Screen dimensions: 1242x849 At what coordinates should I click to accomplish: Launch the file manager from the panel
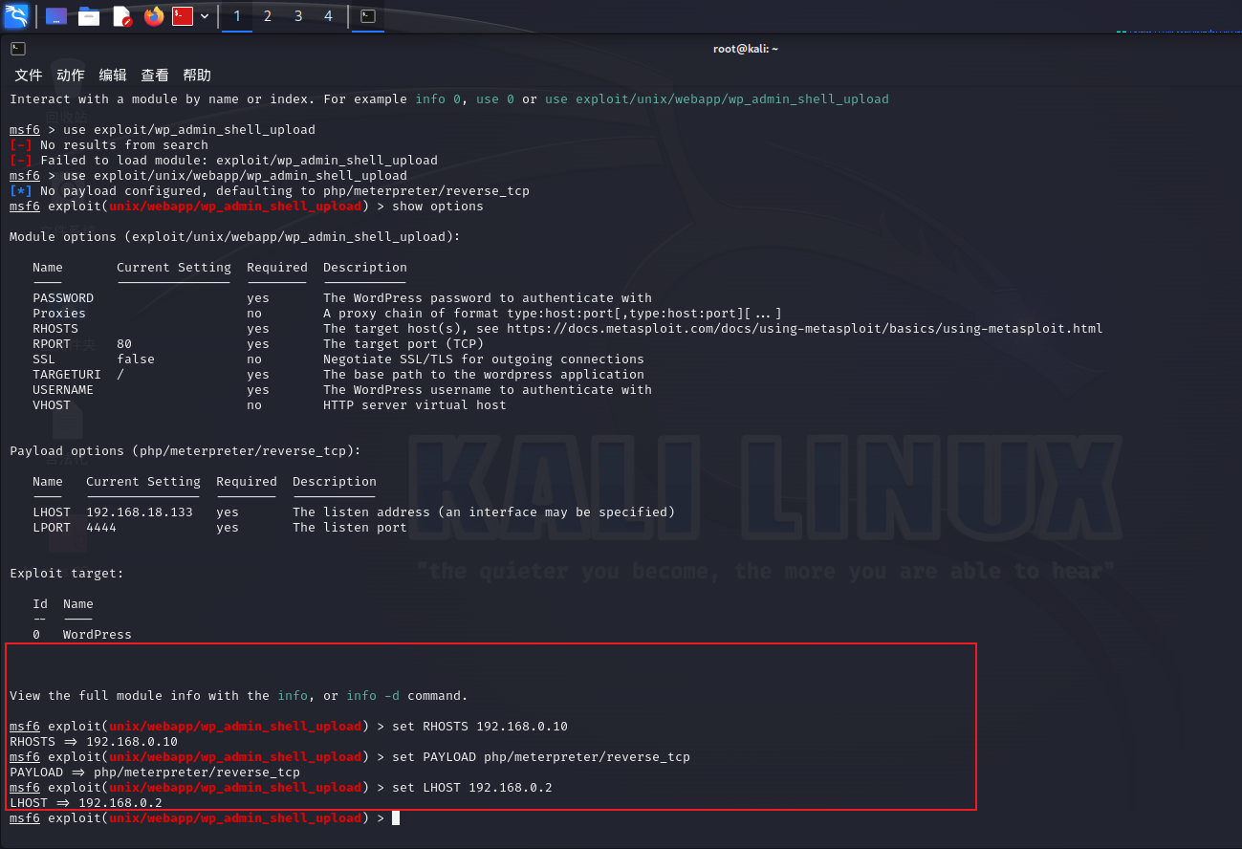(x=89, y=16)
